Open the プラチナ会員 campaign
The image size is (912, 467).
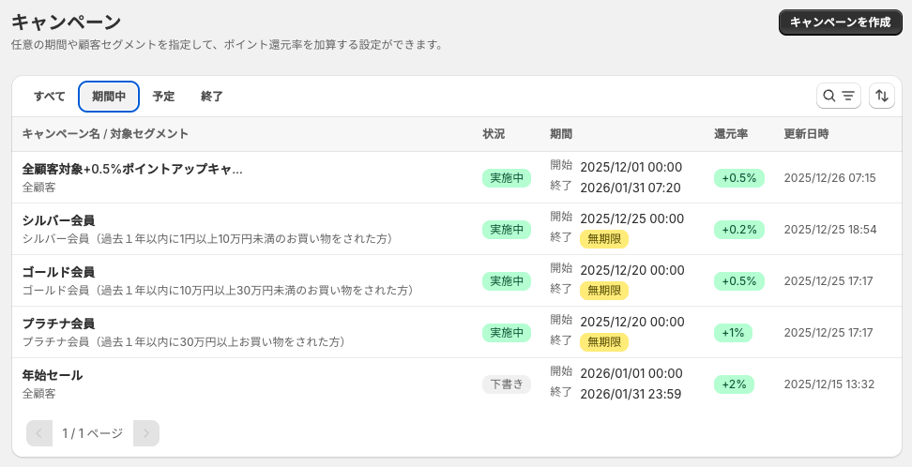point(58,324)
